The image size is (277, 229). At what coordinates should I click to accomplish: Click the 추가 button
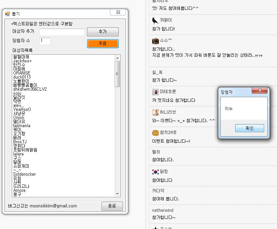coord(103,32)
